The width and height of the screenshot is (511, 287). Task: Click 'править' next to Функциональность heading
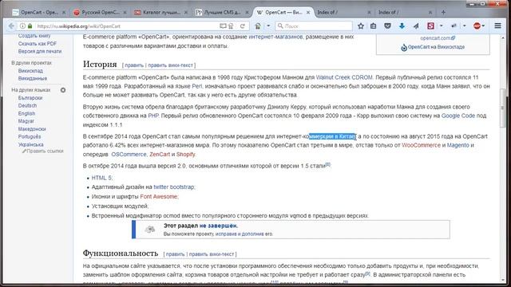tap(175, 254)
